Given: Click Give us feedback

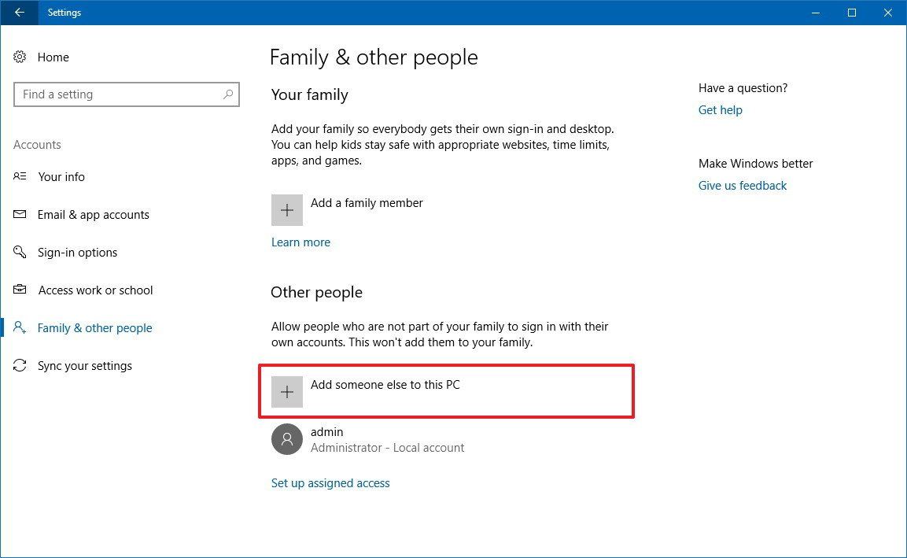Looking at the screenshot, I should coord(742,185).
